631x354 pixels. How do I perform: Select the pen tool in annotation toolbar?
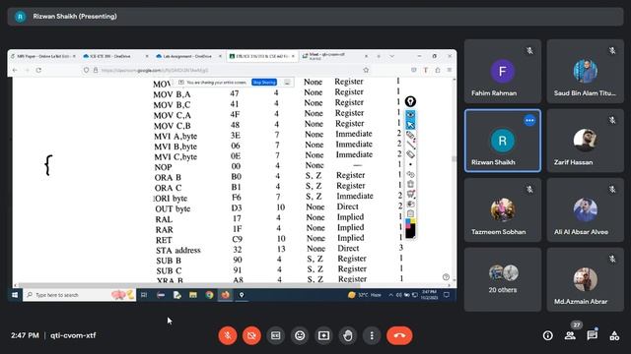point(410,135)
